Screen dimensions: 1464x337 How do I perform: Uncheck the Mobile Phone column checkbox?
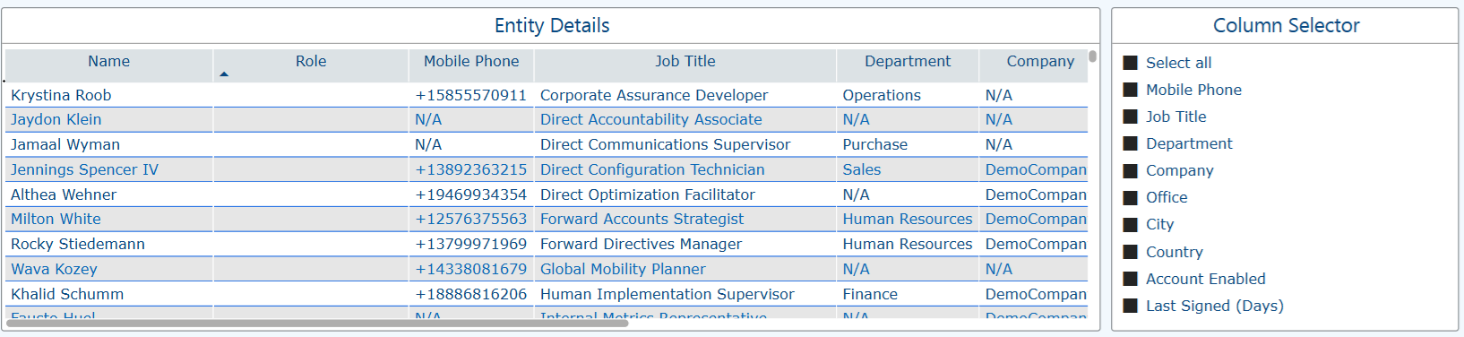pos(1131,90)
